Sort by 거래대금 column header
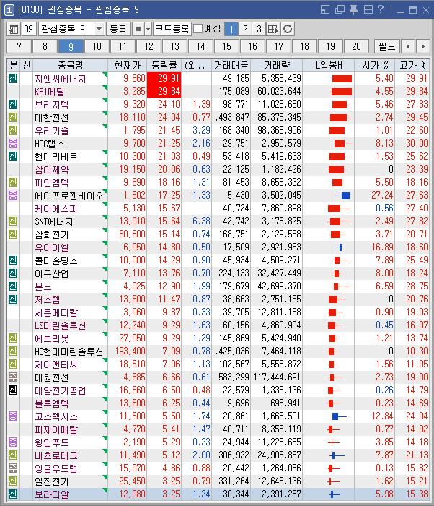Image resolution: width=434 pixels, height=506 pixels. click(x=231, y=65)
